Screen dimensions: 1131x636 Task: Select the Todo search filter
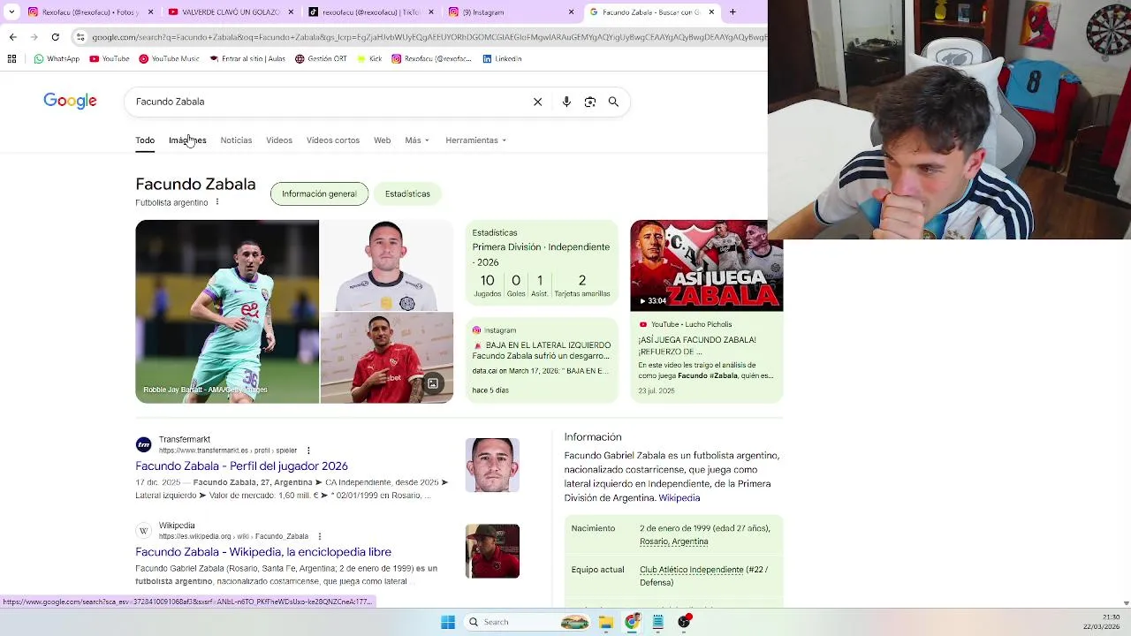click(145, 140)
